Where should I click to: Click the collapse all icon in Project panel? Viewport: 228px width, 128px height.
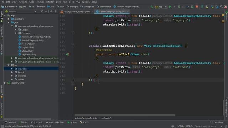(x=46, y=11)
